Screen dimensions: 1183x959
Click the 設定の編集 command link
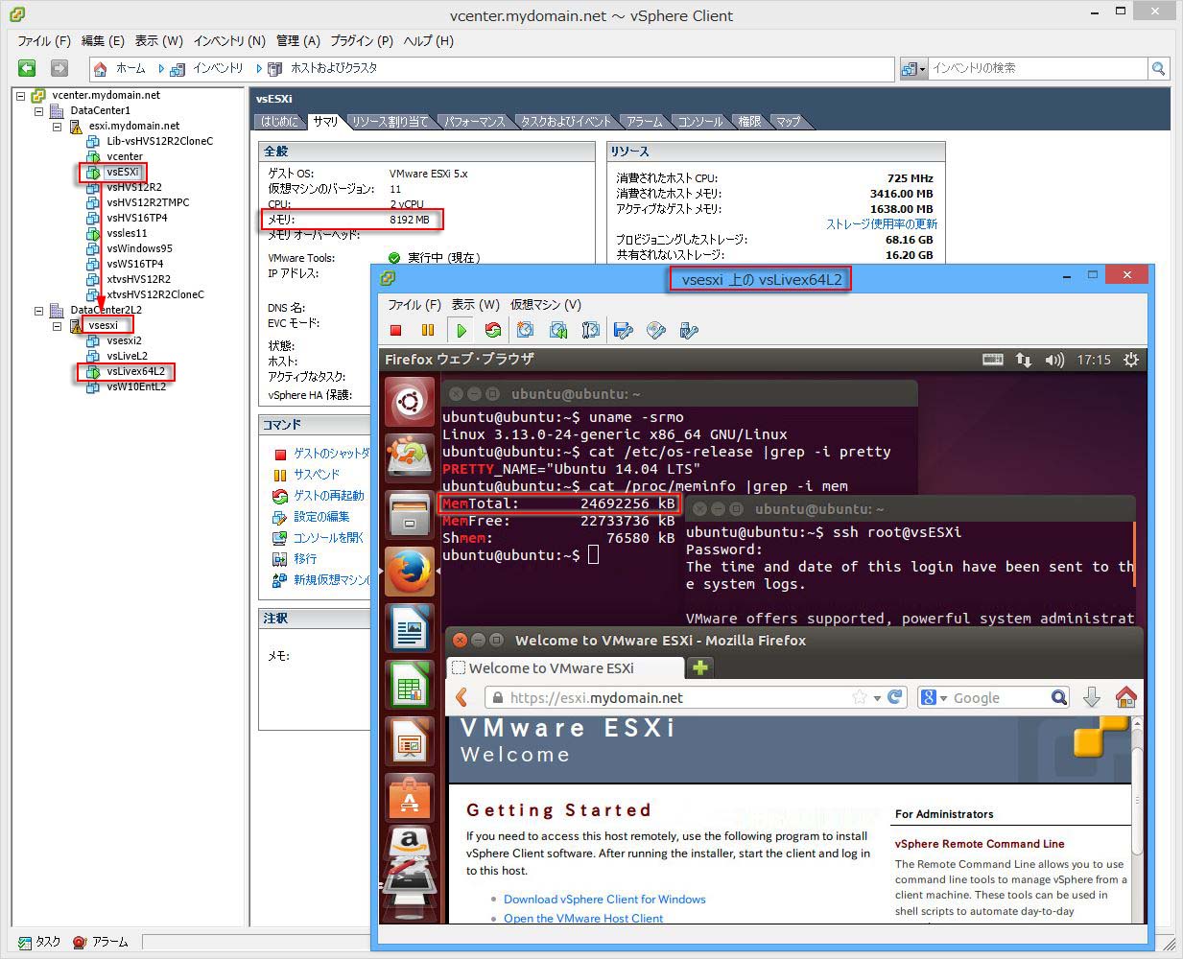pos(321,517)
